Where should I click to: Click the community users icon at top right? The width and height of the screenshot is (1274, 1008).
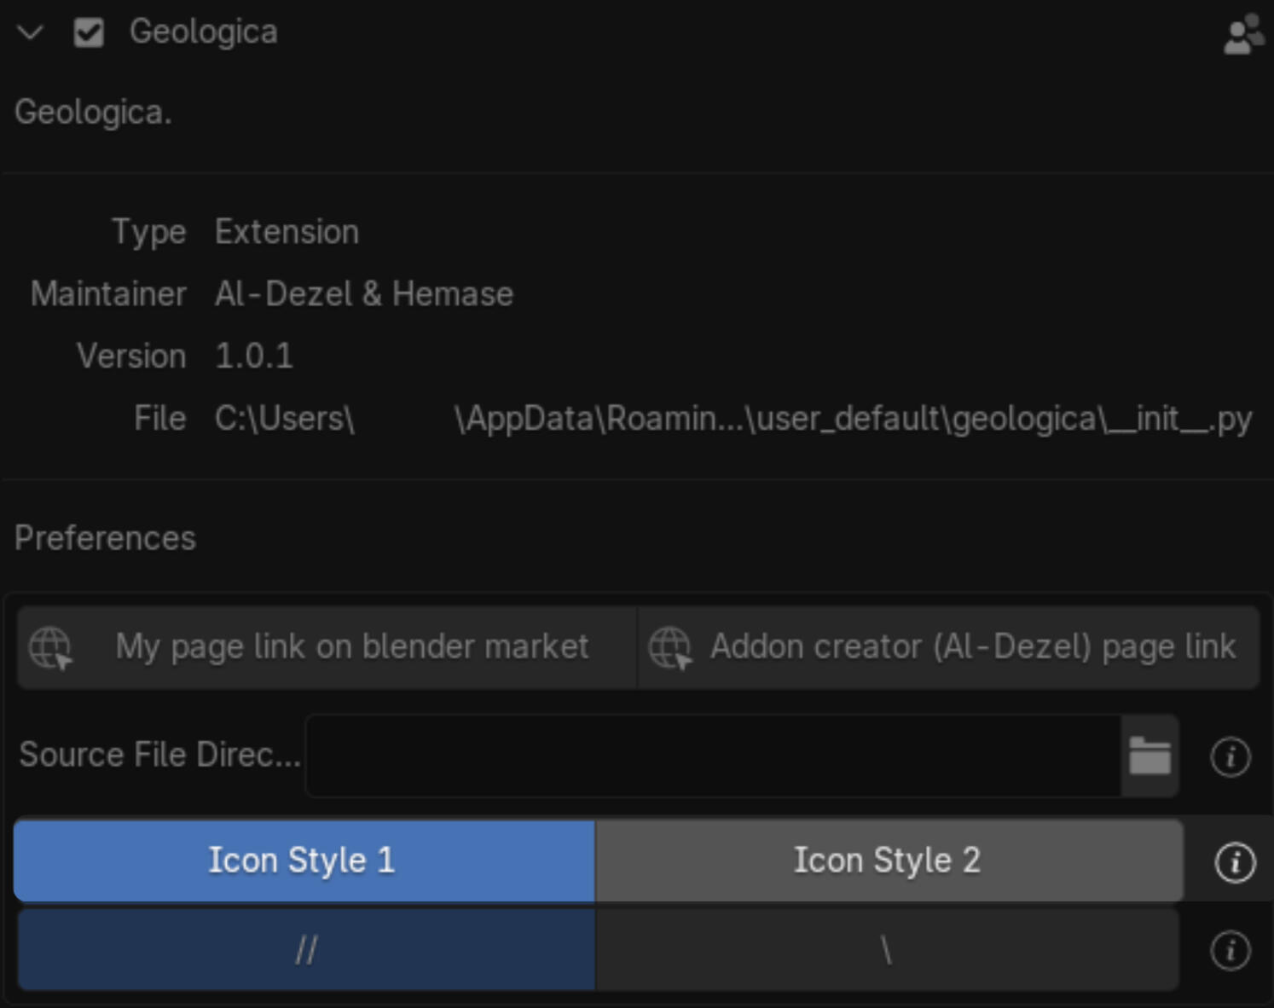pyautogui.click(x=1243, y=34)
